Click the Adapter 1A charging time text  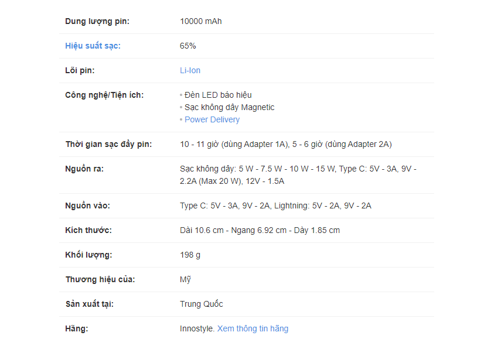point(234,144)
